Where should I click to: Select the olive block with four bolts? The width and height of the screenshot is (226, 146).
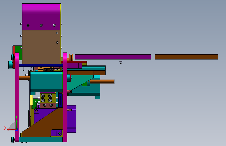tap(48, 98)
